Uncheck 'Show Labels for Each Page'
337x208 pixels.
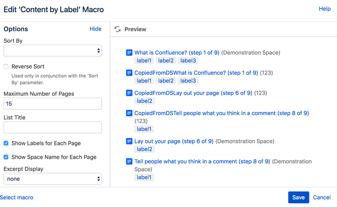(6, 143)
